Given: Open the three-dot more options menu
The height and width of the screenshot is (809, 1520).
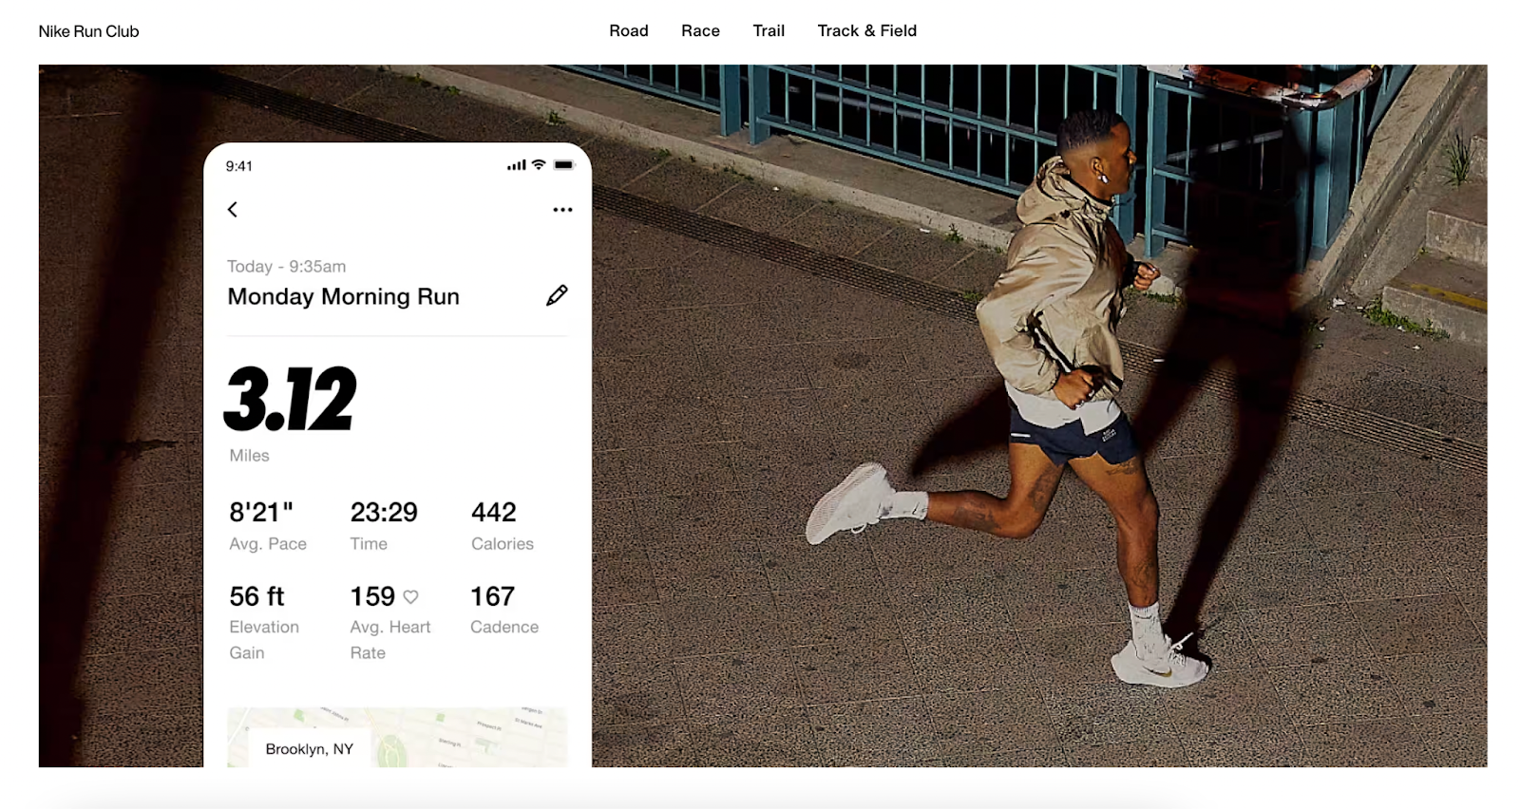Looking at the screenshot, I should click(562, 210).
